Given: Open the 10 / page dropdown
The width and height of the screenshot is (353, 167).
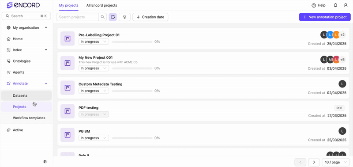Looking at the screenshot, I should click(x=335, y=162).
